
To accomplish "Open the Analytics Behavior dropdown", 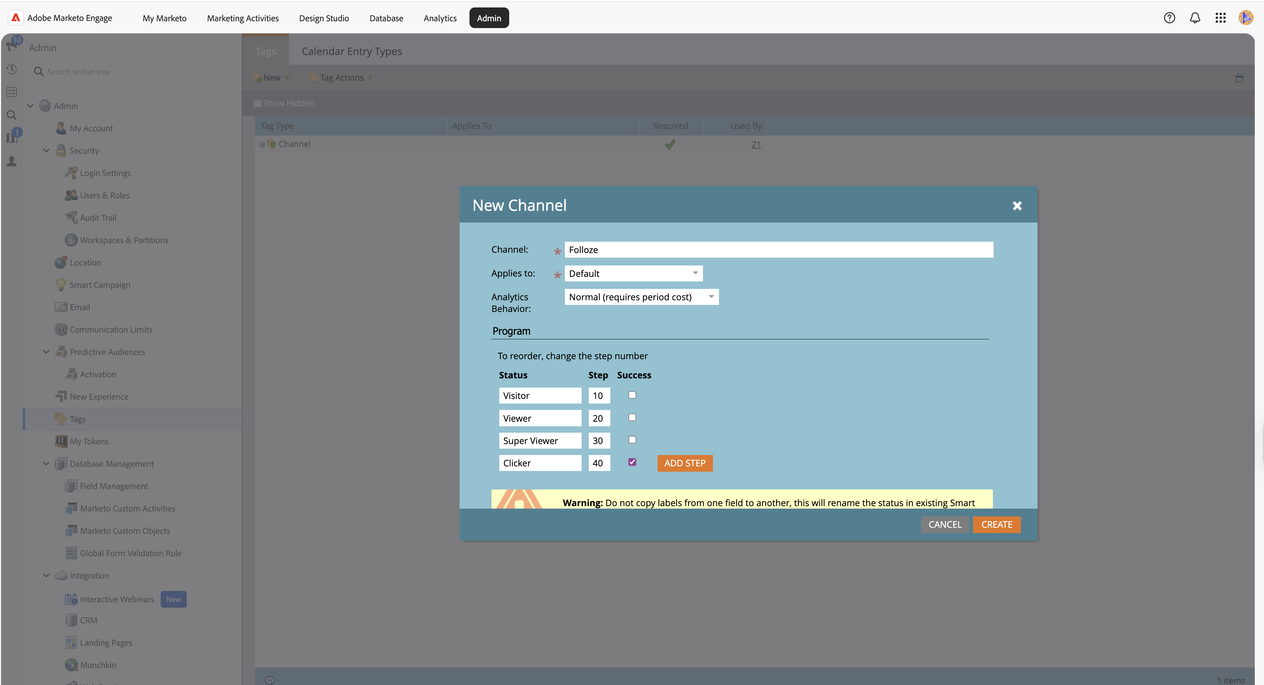I will 641,297.
